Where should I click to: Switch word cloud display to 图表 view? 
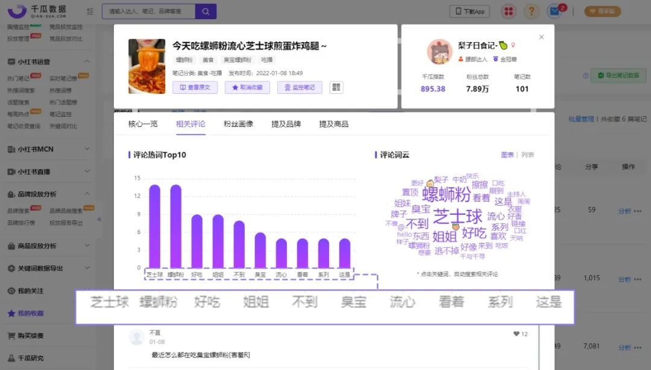pos(508,154)
